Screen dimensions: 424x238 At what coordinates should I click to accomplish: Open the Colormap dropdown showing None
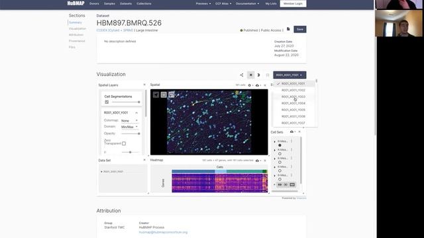point(130,120)
